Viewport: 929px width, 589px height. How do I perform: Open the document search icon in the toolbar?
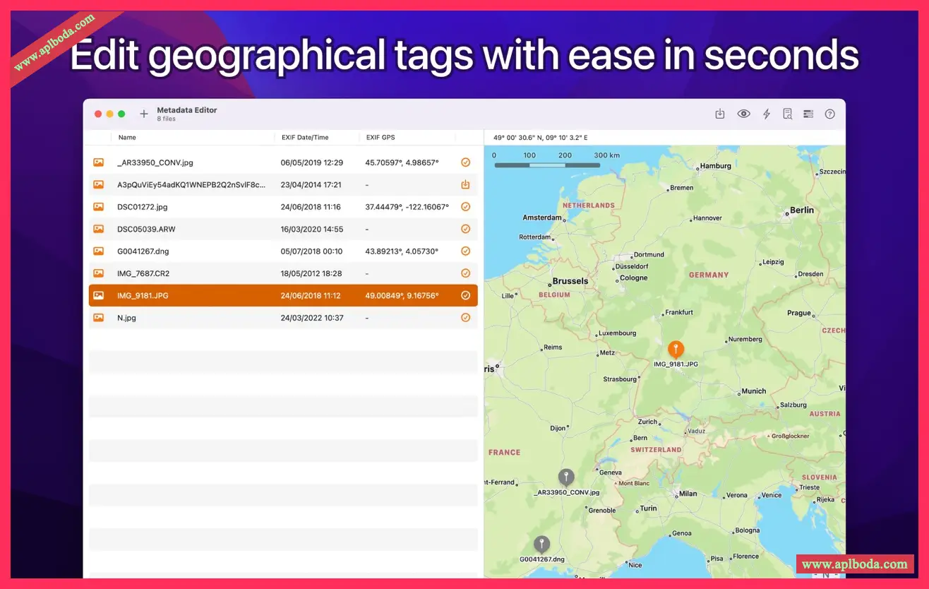tap(787, 114)
